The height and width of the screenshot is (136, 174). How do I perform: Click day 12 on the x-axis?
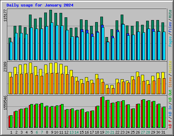66,132
